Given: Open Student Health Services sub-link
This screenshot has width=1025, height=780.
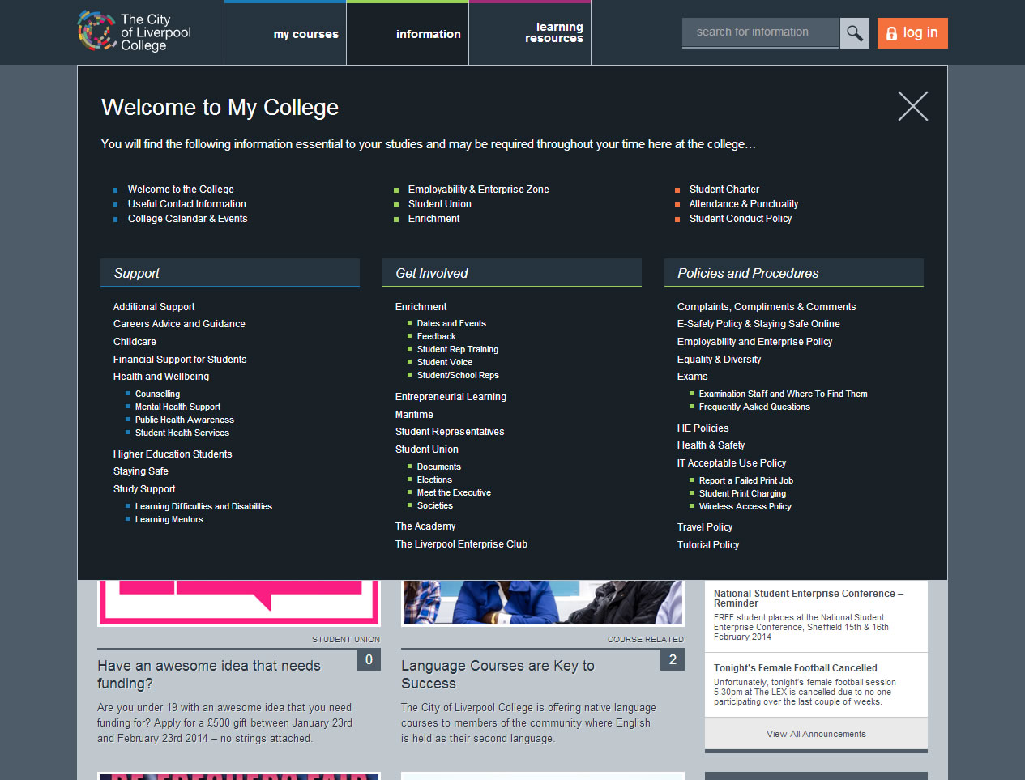Looking at the screenshot, I should click(182, 433).
